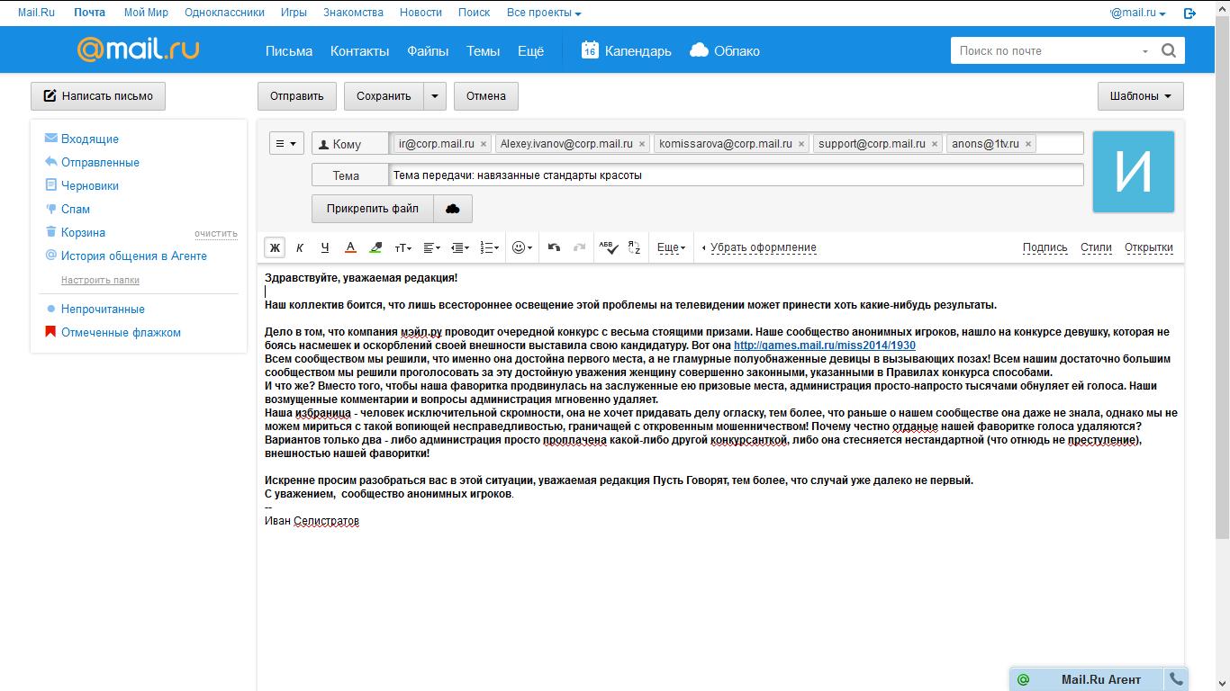This screenshot has height=691, width=1230.
Task: Filter by Отмеченные флажком
Action: pos(121,333)
